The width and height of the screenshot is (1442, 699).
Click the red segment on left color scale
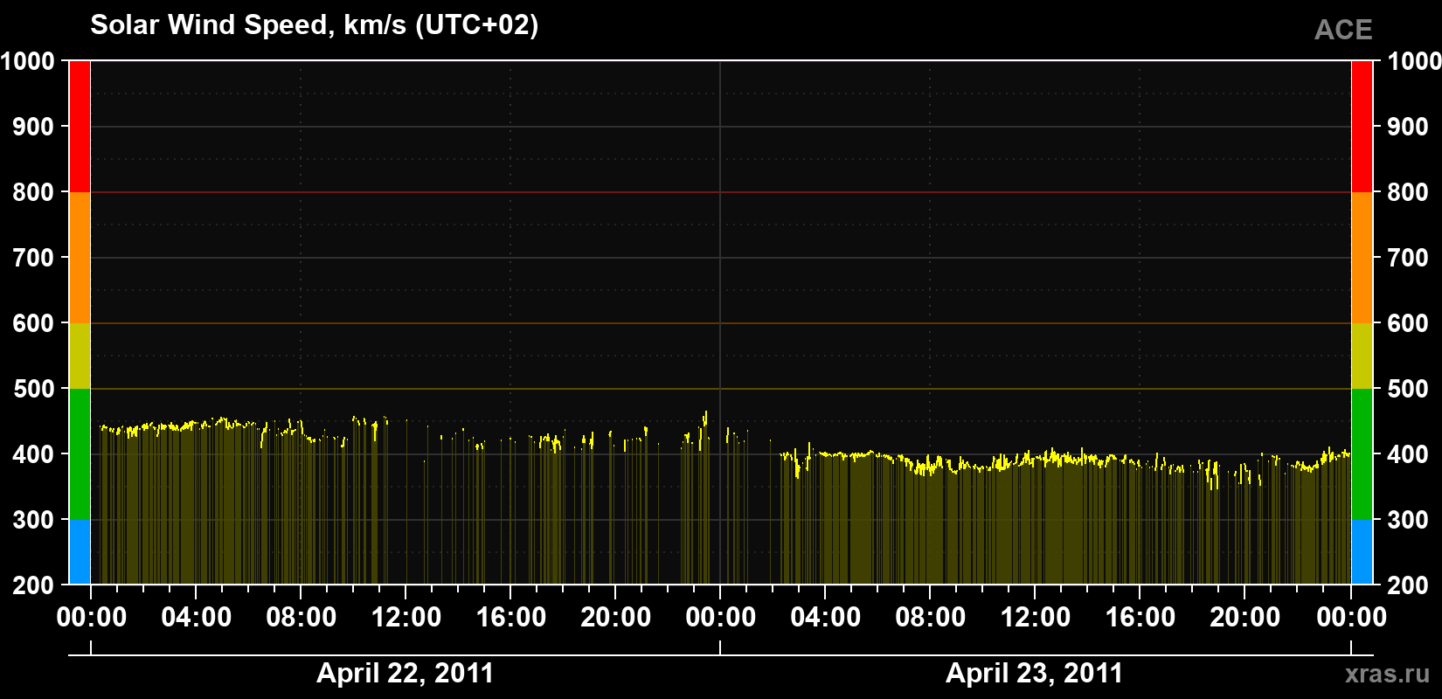pyautogui.click(x=80, y=127)
